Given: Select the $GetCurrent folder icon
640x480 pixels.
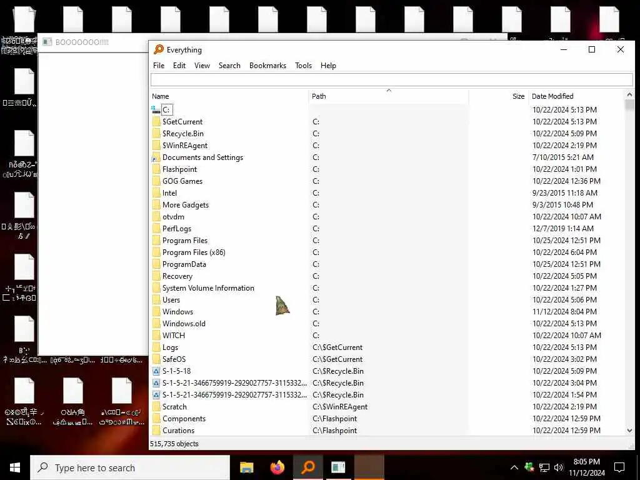Looking at the screenshot, I should [156, 122].
